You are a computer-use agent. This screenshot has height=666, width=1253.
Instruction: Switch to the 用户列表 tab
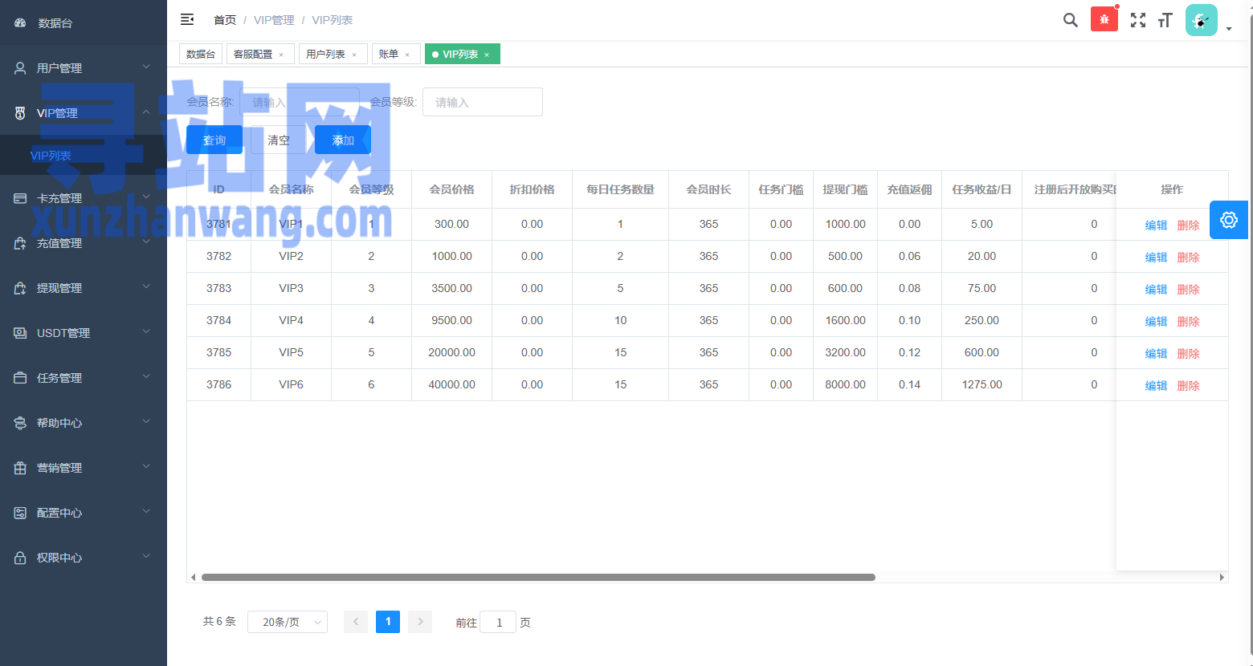(x=325, y=54)
